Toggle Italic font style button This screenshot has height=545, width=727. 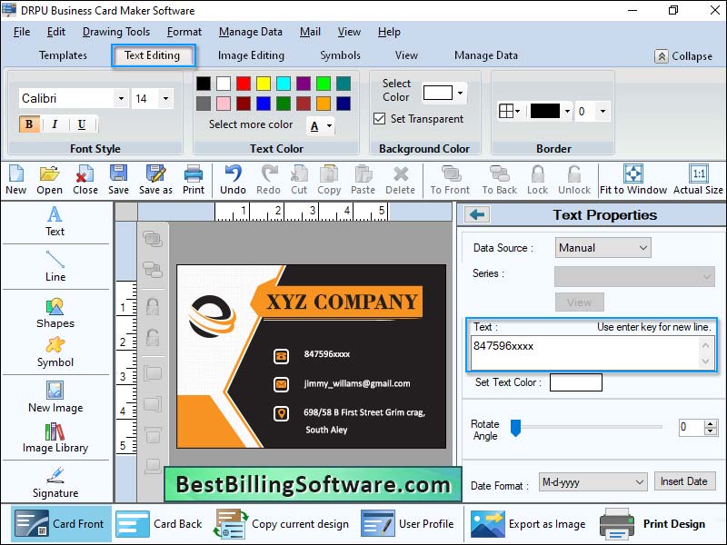(x=55, y=124)
